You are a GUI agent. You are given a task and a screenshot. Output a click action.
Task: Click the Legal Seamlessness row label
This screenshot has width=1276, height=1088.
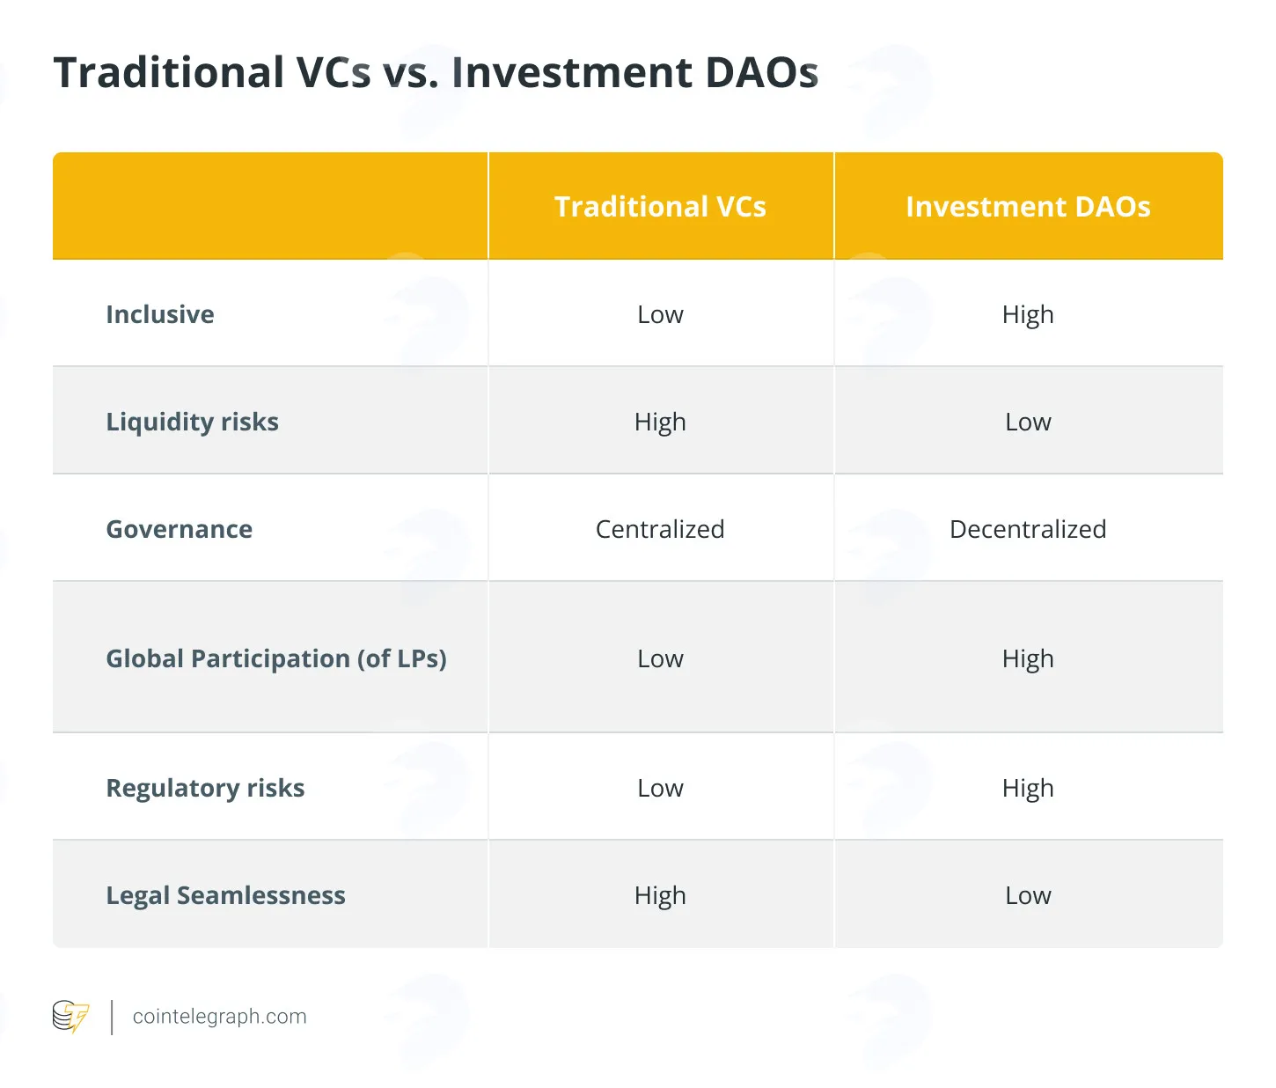click(x=225, y=896)
